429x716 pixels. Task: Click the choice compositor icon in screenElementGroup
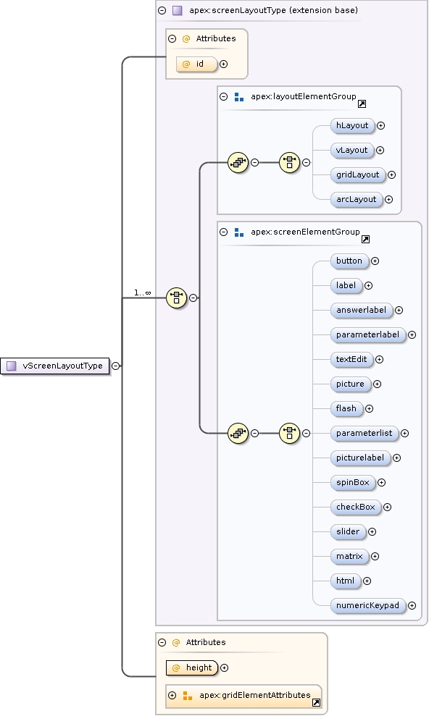click(x=289, y=434)
